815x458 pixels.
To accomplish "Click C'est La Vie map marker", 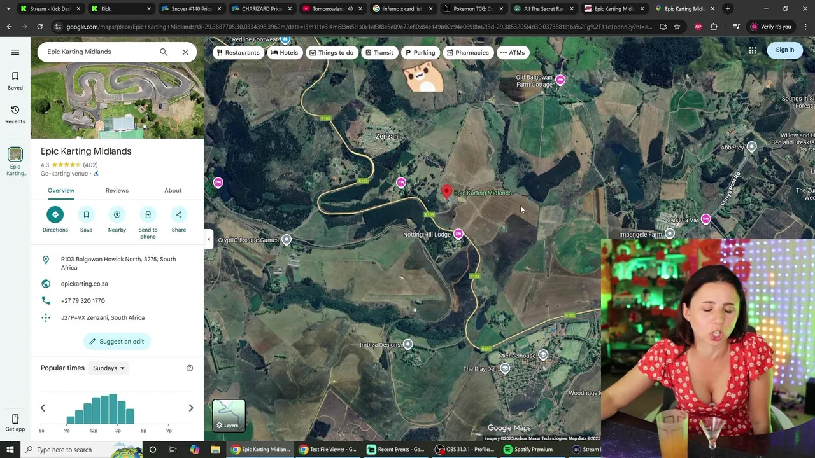I will 705,219.
